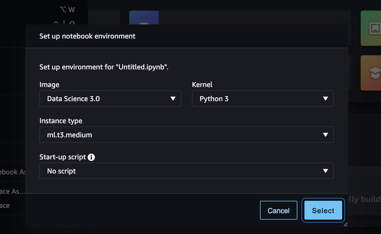The width and height of the screenshot is (381, 234).
Task: Click the graduation cap icon on orange tile
Action: [375, 73]
